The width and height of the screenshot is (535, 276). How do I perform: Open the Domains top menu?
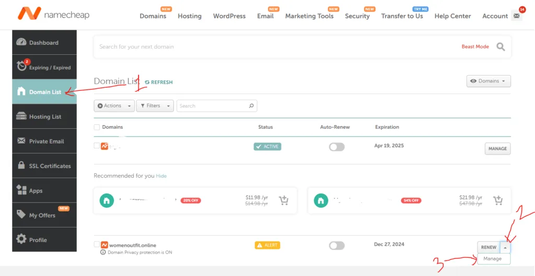coord(153,16)
